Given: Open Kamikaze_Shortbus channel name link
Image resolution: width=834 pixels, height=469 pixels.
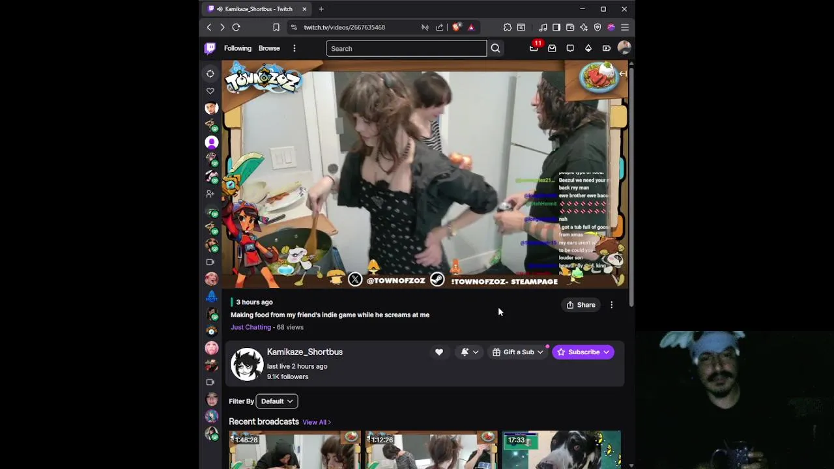Looking at the screenshot, I should pos(305,352).
